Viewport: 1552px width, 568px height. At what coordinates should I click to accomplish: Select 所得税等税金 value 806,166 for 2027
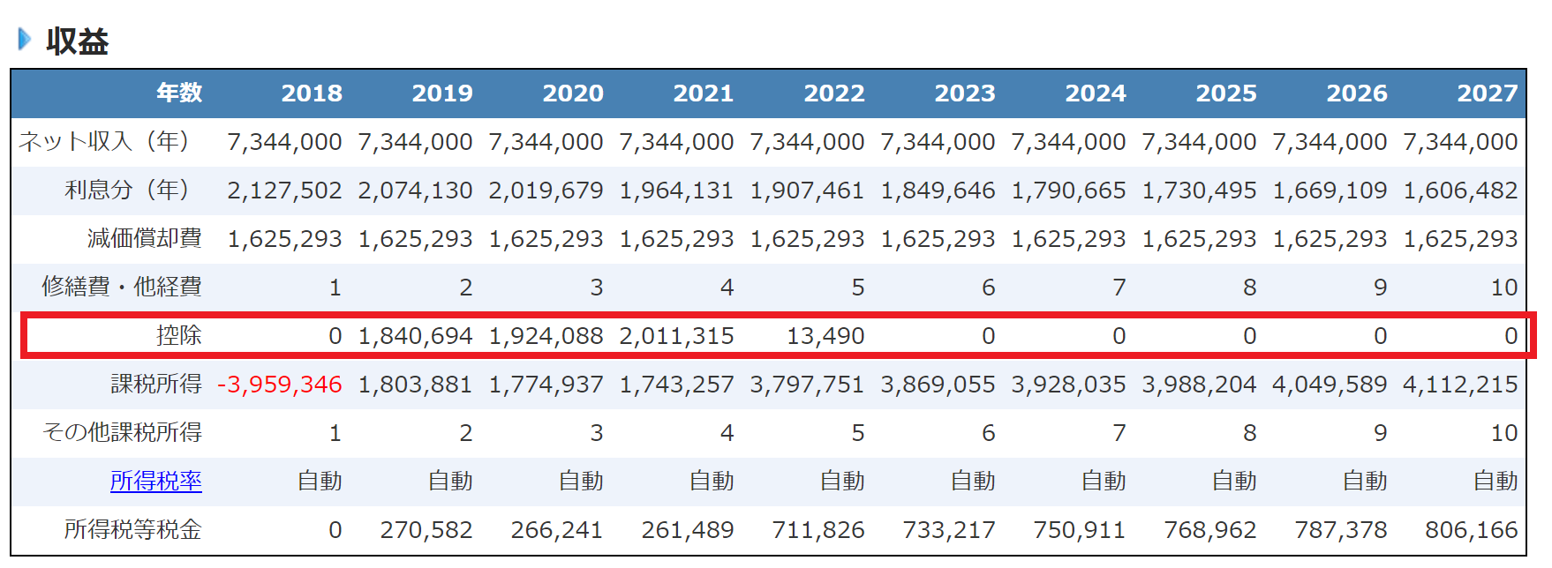click(1471, 530)
